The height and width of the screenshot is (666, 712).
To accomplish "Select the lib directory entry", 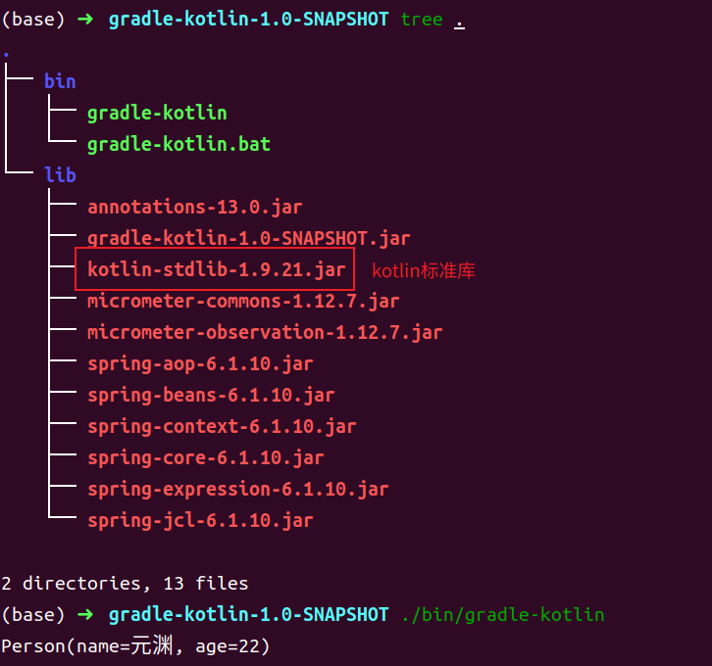I will click(x=60, y=175).
